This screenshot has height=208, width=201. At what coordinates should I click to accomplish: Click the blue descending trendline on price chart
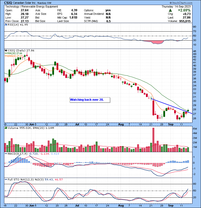pos(171,106)
